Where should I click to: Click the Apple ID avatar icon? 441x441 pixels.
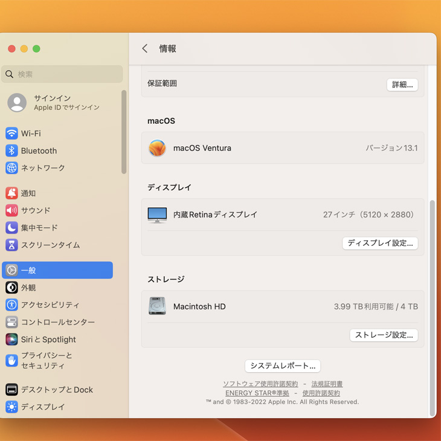click(17, 102)
